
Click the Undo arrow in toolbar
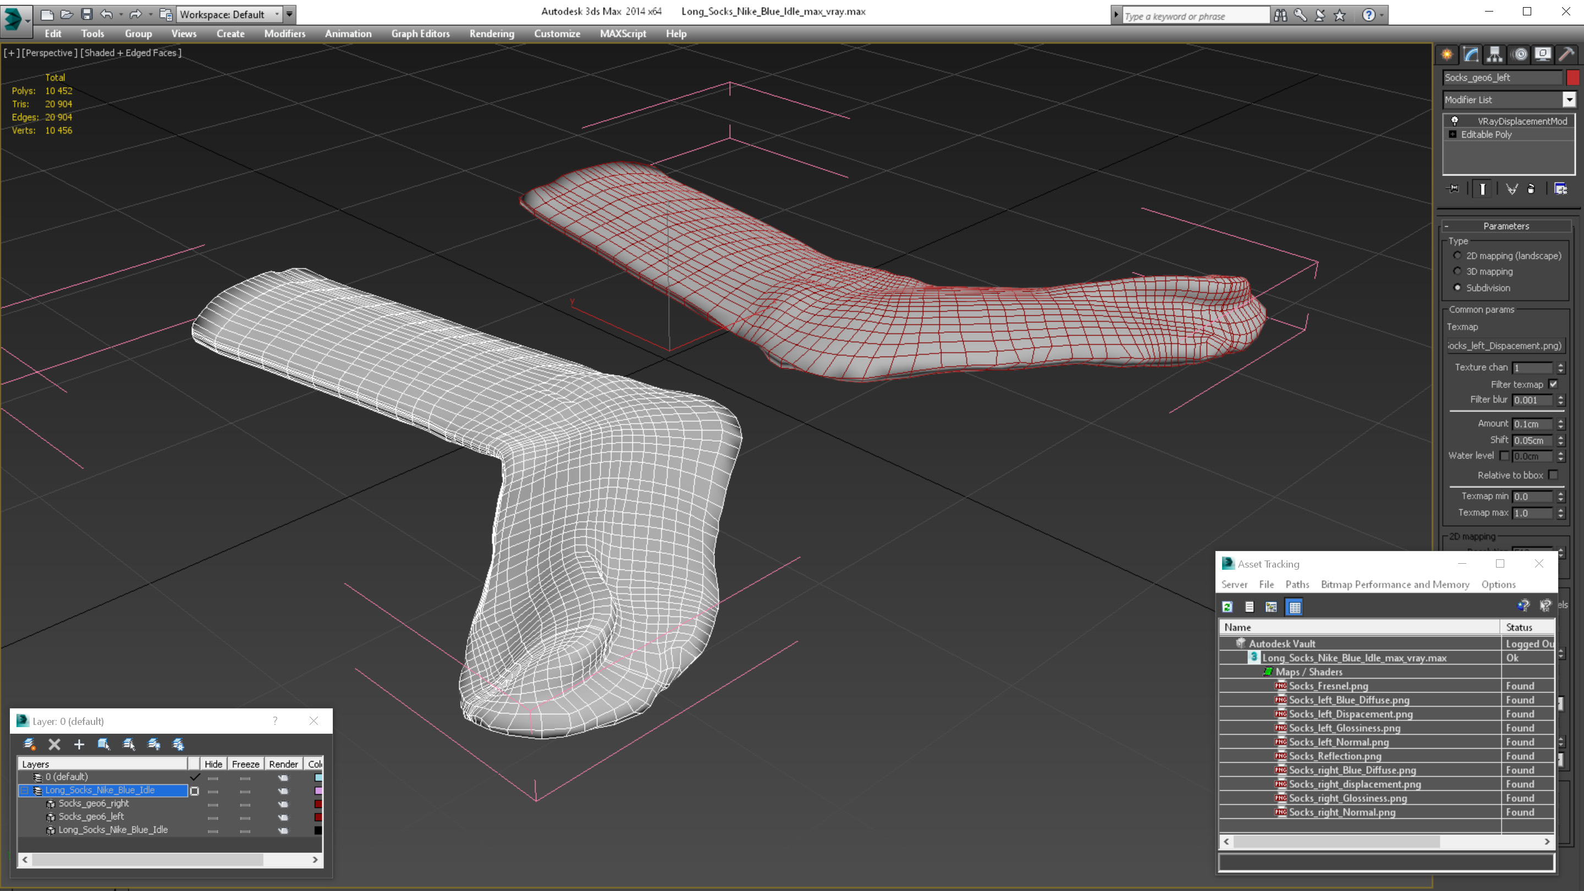pos(106,14)
